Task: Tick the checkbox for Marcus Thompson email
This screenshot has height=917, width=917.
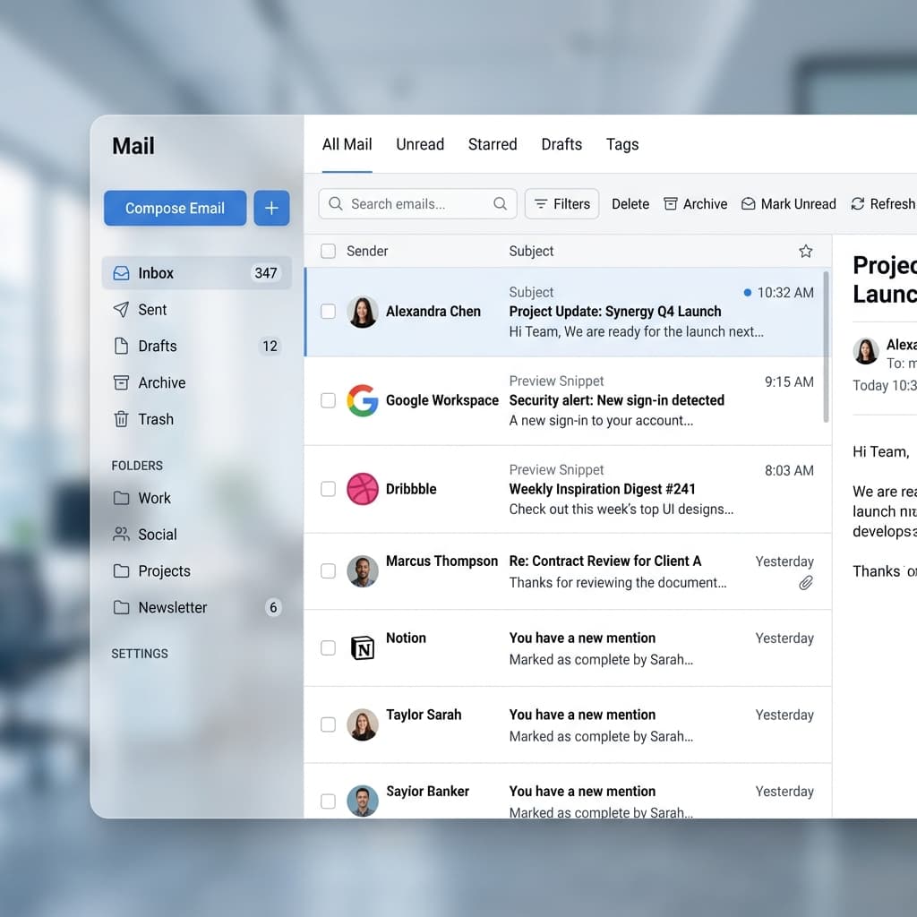Action: click(x=328, y=570)
